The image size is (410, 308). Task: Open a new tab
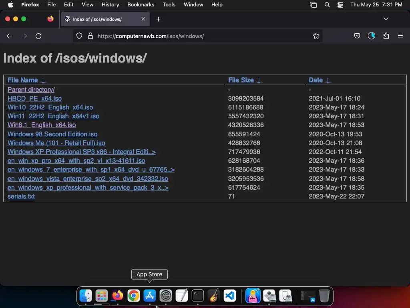pos(158,19)
